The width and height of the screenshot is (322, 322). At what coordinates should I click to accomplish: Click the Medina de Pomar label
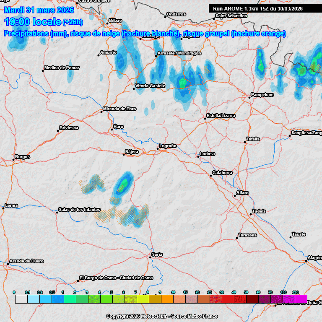click(x=62, y=68)
